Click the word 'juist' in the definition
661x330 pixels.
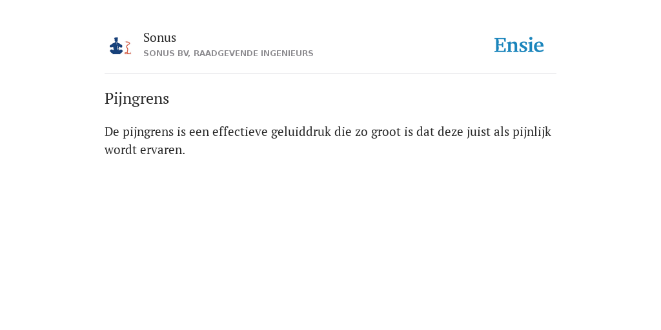tap(478, 132)
